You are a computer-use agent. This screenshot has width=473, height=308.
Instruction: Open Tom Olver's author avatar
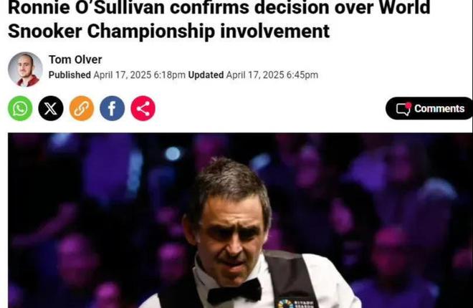click(x=25, y=69)
